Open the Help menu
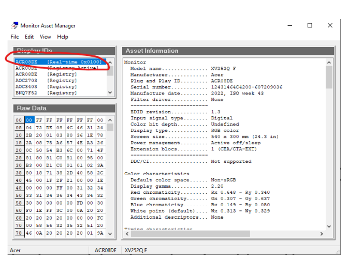Screen dimensions: 348x260 (63, 37)
